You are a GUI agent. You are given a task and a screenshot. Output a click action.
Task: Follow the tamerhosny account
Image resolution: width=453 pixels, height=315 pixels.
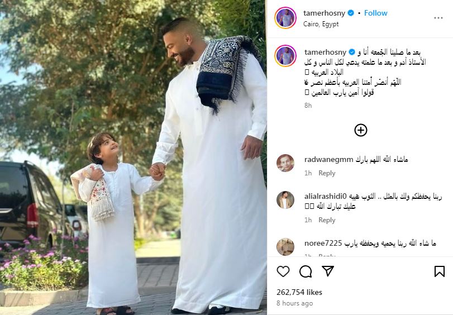pos(375,13)
